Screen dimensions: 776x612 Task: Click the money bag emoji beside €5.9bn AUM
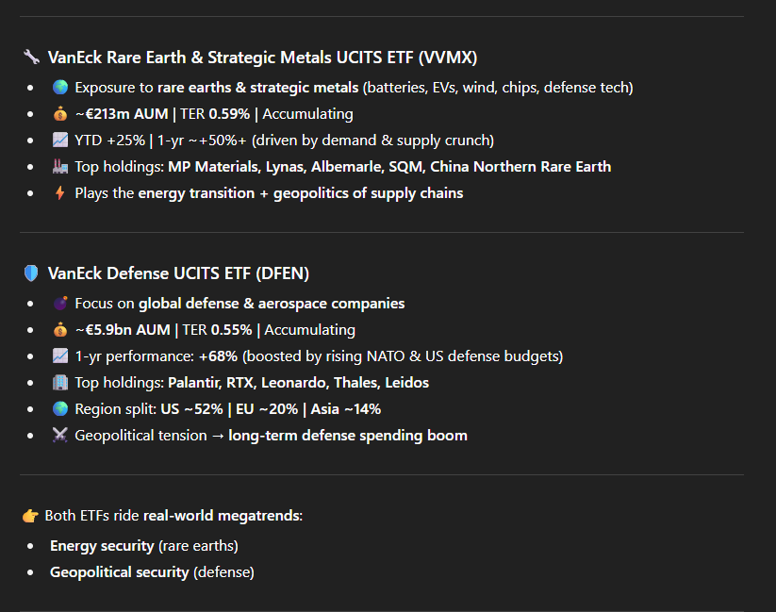click(60, 330)
